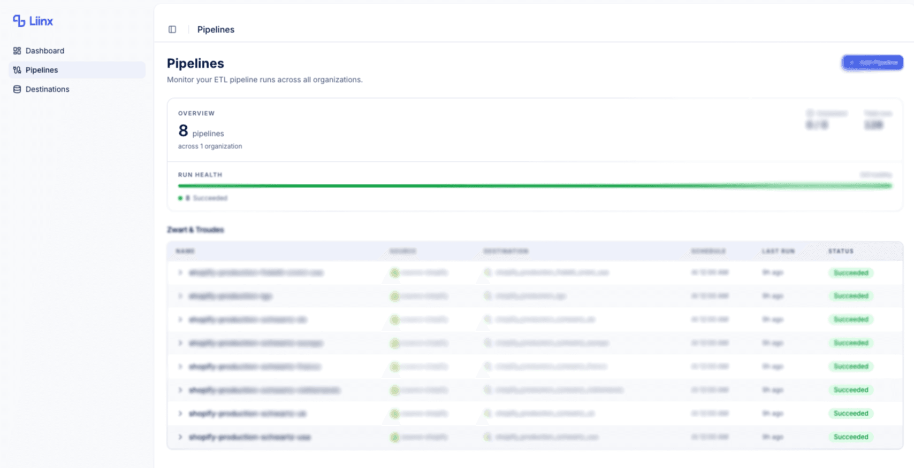Expand the shopify-production-schwartz-usa row

pos(180,437)
